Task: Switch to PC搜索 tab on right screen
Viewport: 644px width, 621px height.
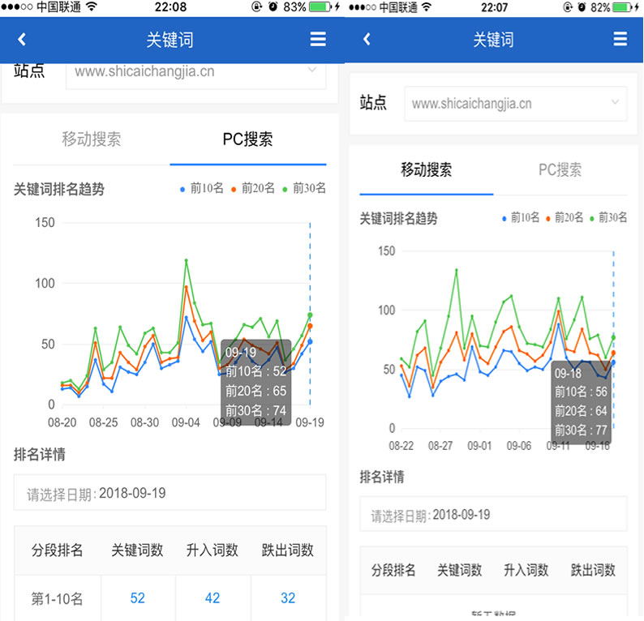Action: tap(560, 170)
